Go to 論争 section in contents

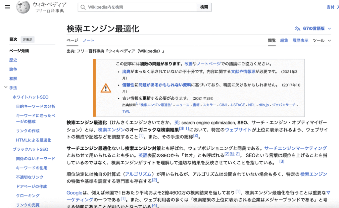13,70
